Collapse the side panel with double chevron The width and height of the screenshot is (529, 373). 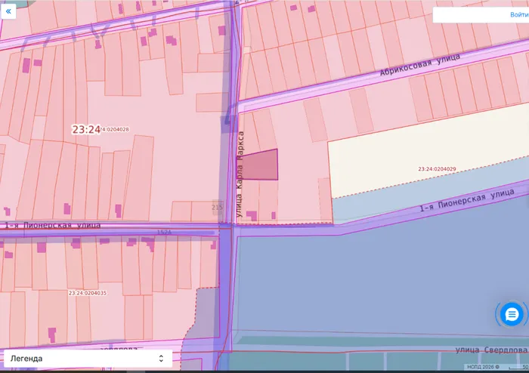(8, 11)
